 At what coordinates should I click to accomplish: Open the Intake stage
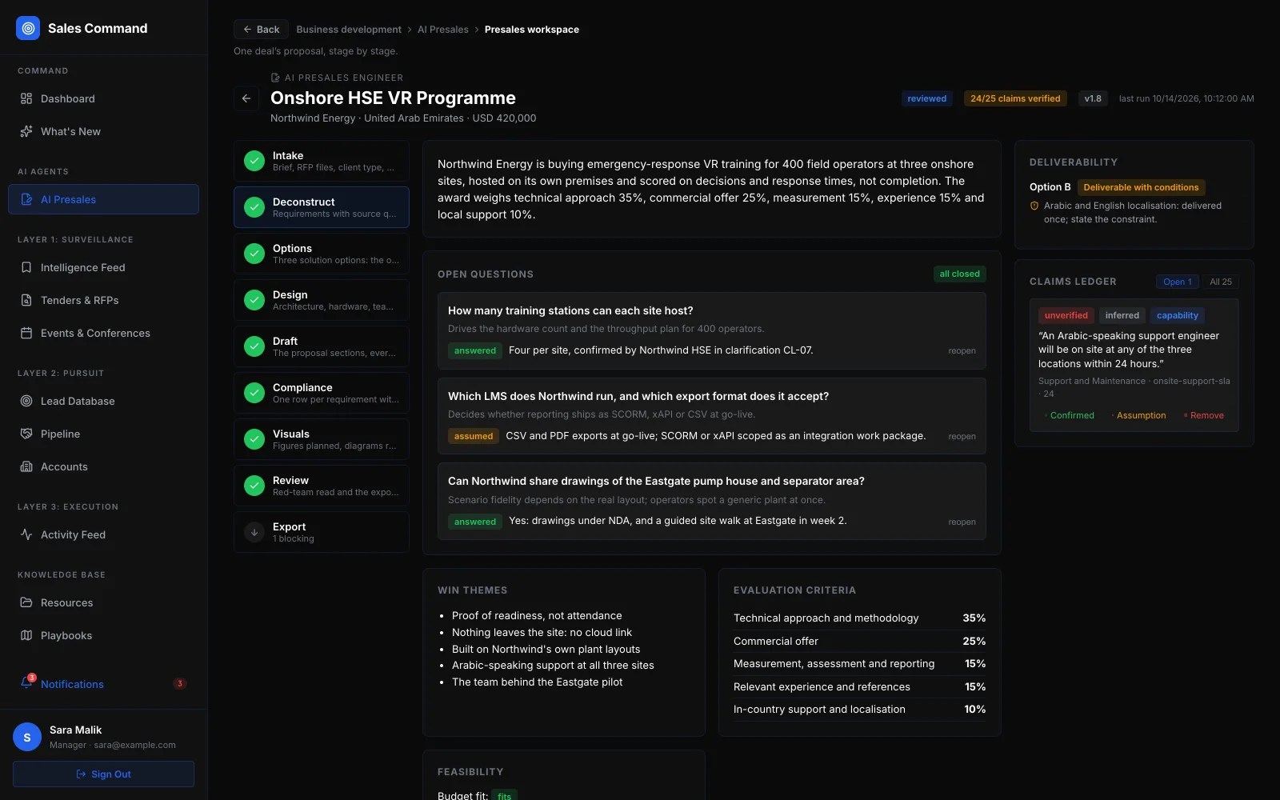[x=322, y=161]
